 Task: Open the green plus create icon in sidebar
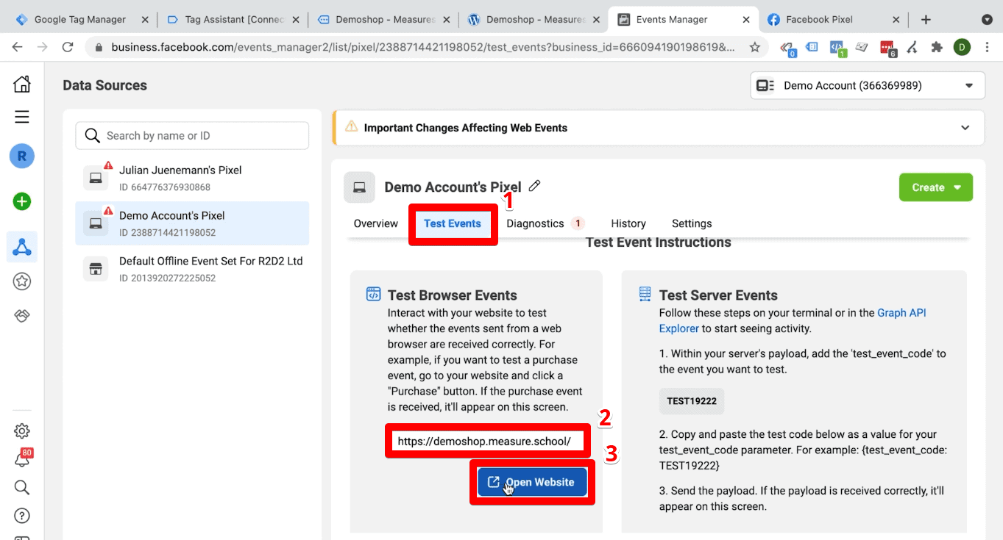pos(22,201)
